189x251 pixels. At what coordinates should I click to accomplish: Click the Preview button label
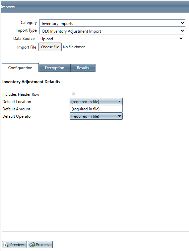[17, 245]
